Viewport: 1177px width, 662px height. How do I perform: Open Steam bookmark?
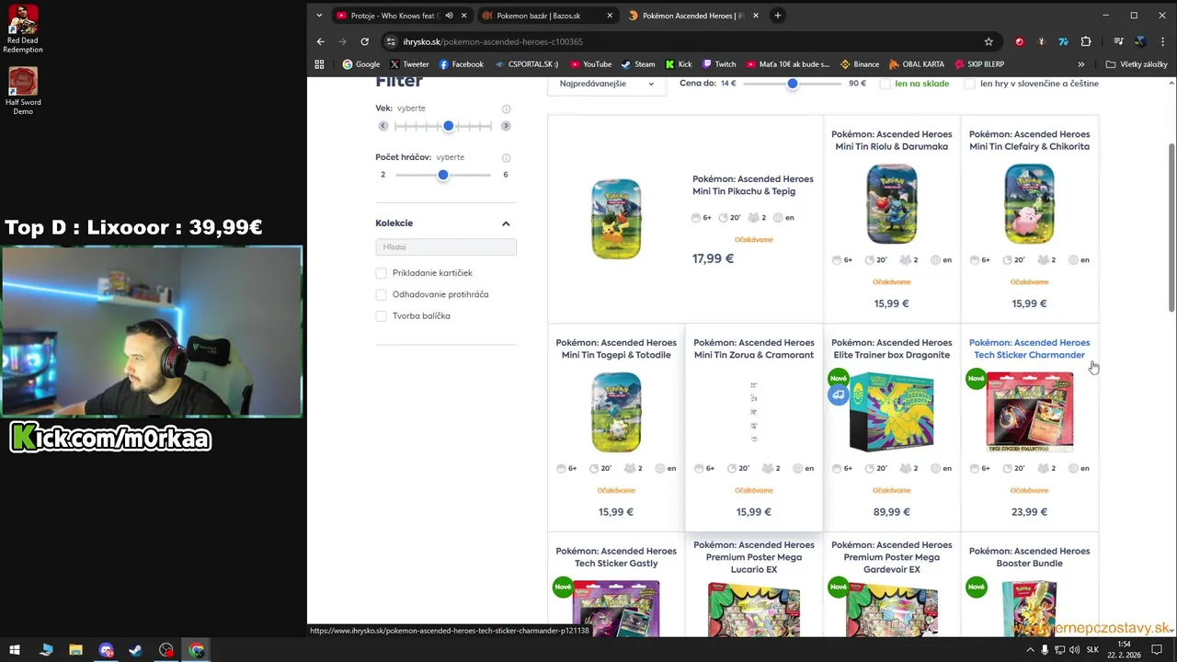(x=637, y=64)
